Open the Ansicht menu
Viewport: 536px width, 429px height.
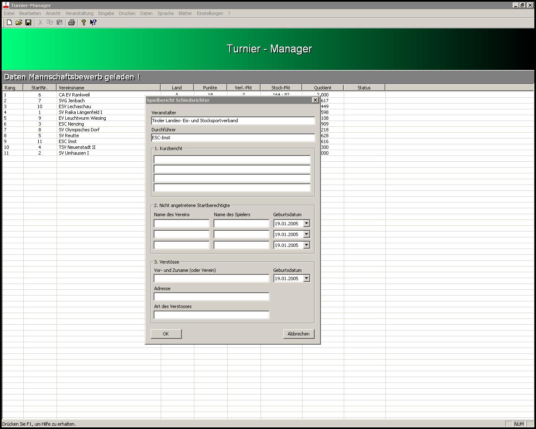[x=53, y=13]
